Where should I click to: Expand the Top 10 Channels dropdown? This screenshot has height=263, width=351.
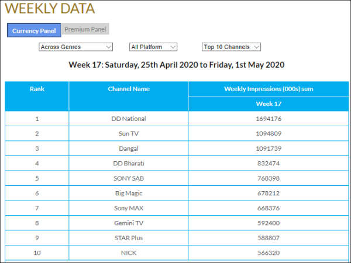point(231,47)
